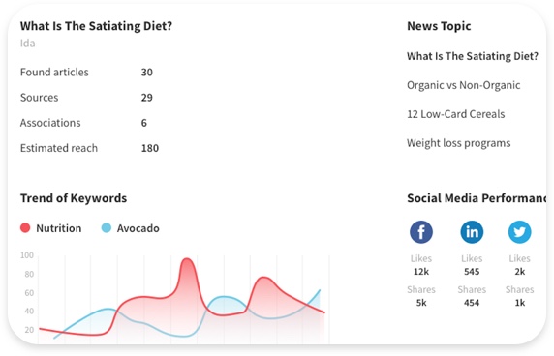The image size is (554, 356).
Task: Click the red Nutrition peak on chart
Action: click(x=187, y=261)
